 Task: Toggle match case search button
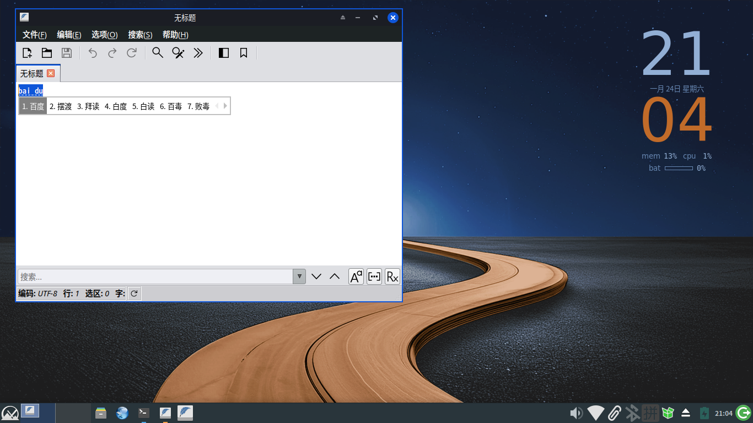pos(356,276)
